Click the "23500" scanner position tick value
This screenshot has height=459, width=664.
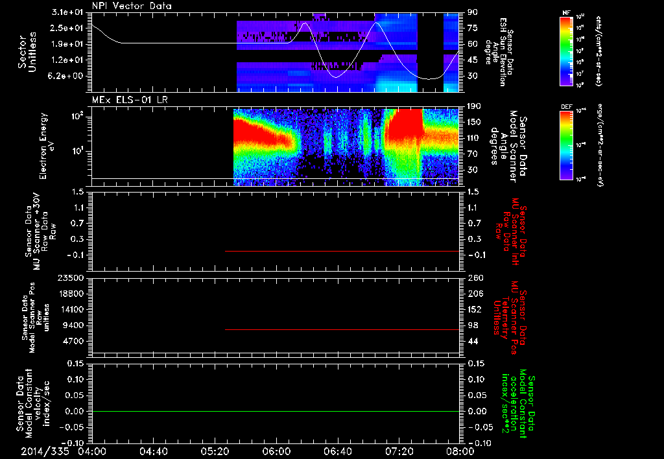(x=70, y=277)
